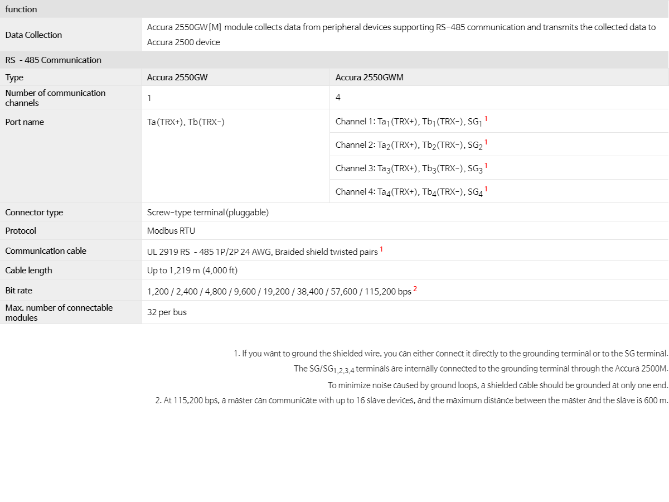Screen dimensions: 669x502
Task: Click the 'UL 2919 RS - 485' cable value
Action: point(265,251)
